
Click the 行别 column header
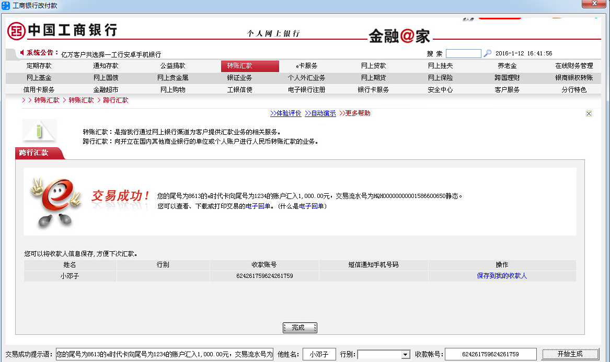[x=163, y=265]
